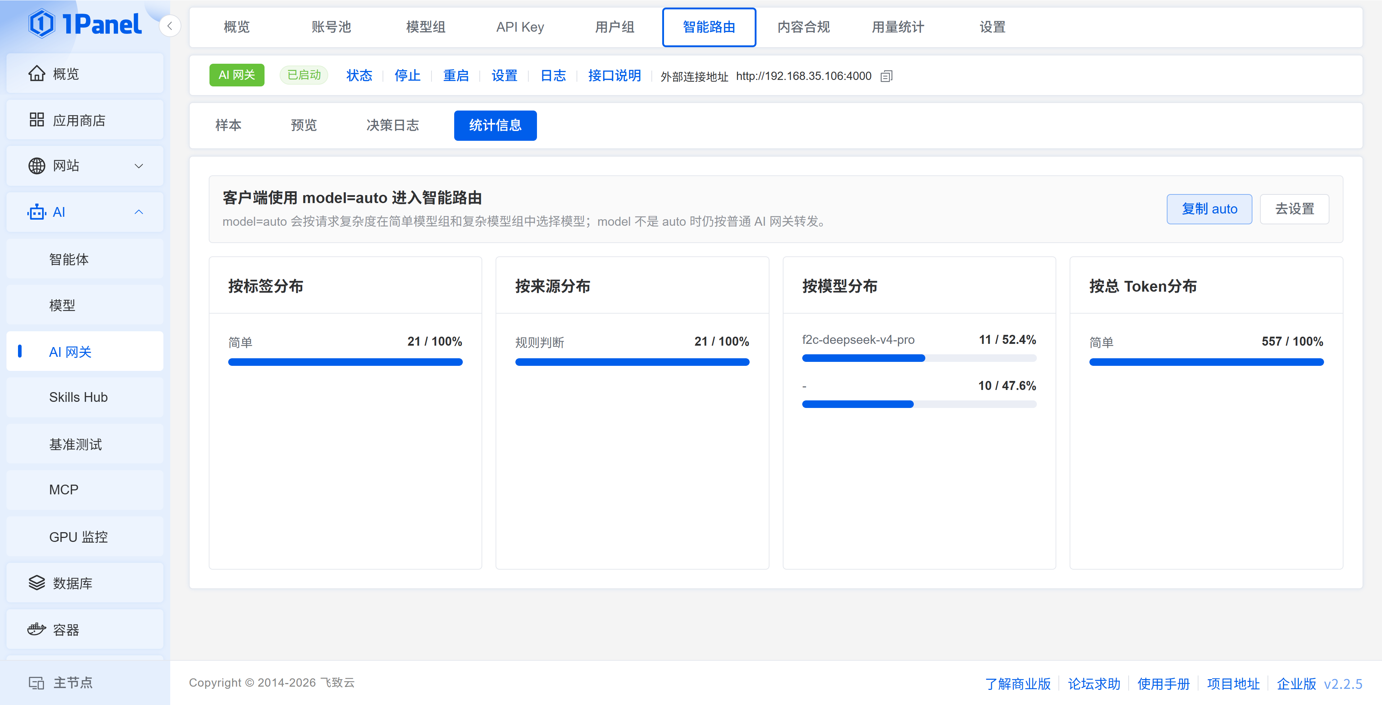Open the API Key tab
The width and height of the screenshot is (1382, 705).
click(x=520, y=27)
